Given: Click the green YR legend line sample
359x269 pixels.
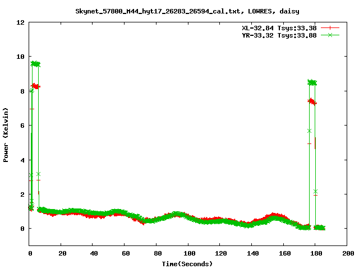Looking at the screenshot, I should click(x=330, y=35).
